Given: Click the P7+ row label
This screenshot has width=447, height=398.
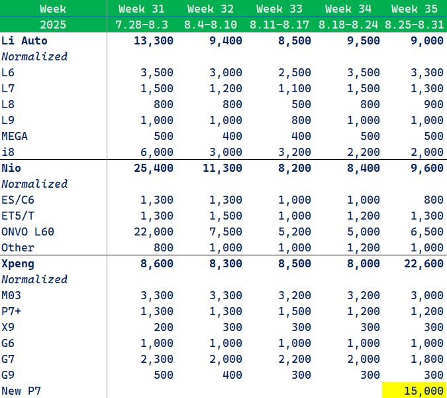Looking at the screenshot, I should 11,312.
